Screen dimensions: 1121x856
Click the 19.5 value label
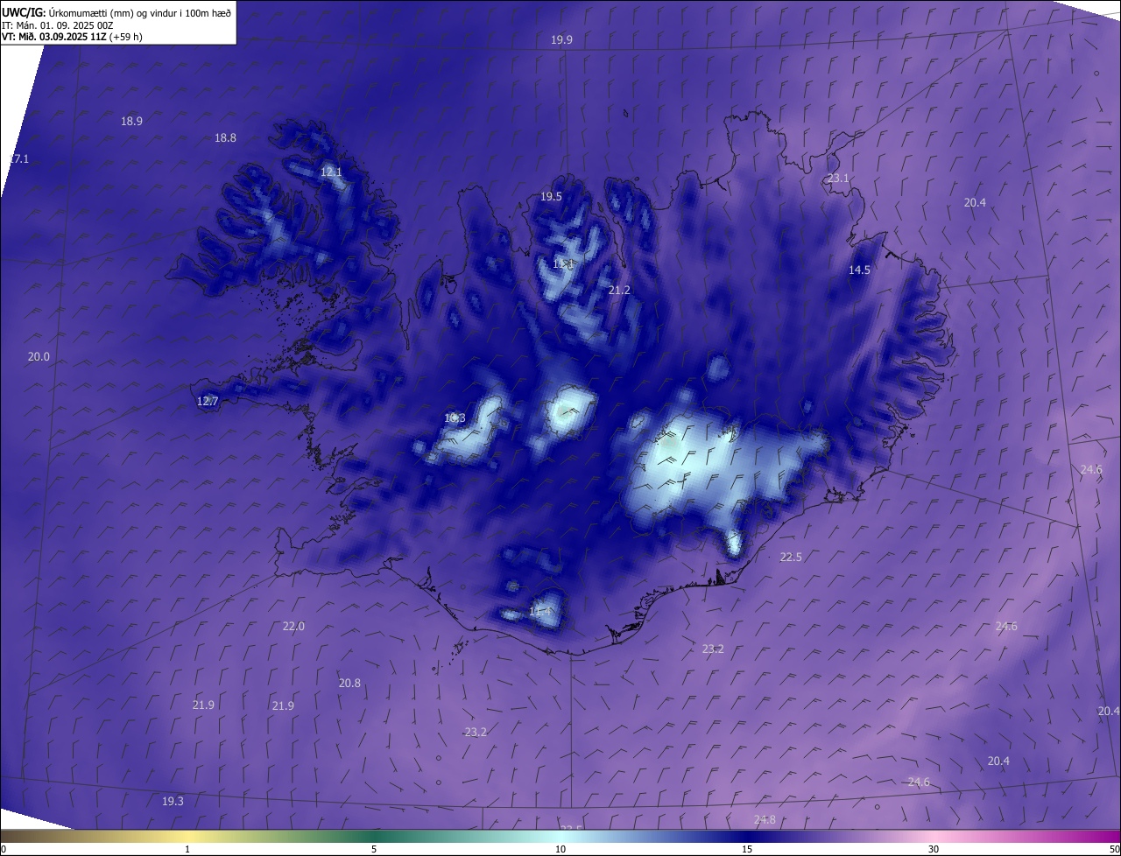point(551,196)
